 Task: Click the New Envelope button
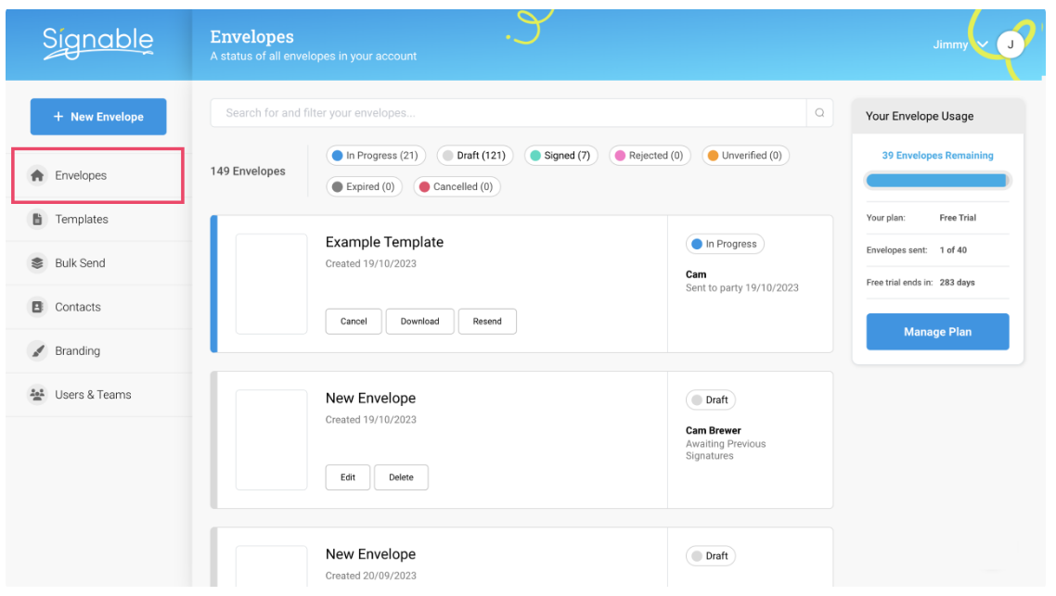point(98,117)
